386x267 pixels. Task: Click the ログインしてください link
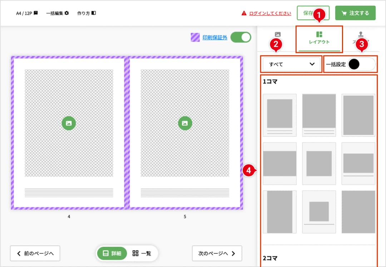point(270,13)
